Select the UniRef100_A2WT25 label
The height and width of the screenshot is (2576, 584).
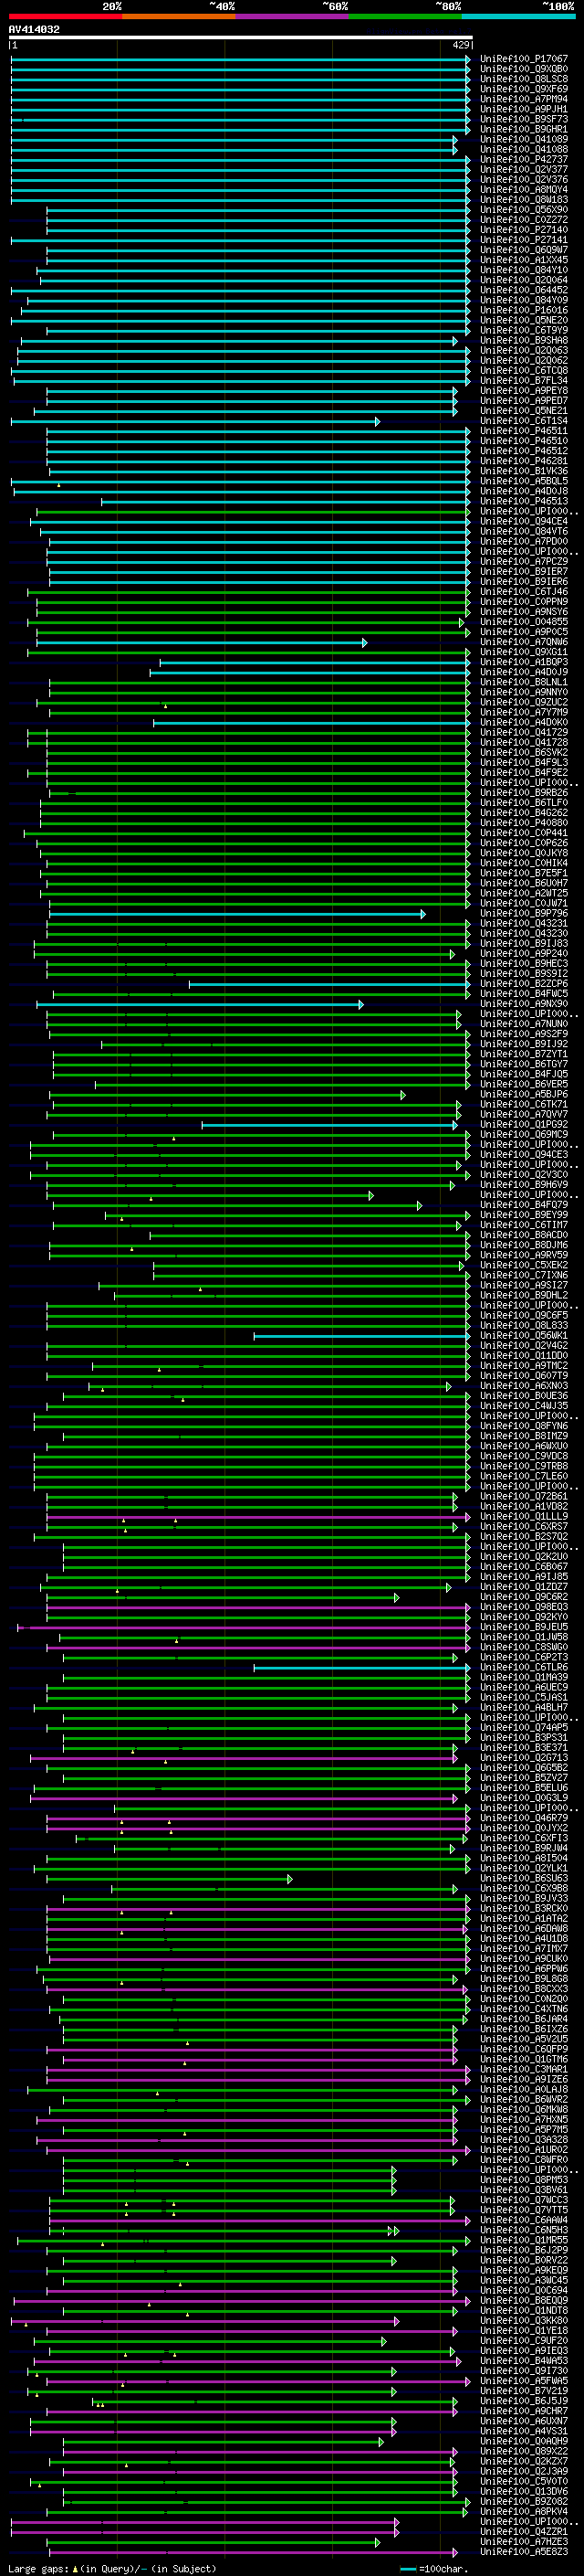pyautogui.click(x=524, y=893)
